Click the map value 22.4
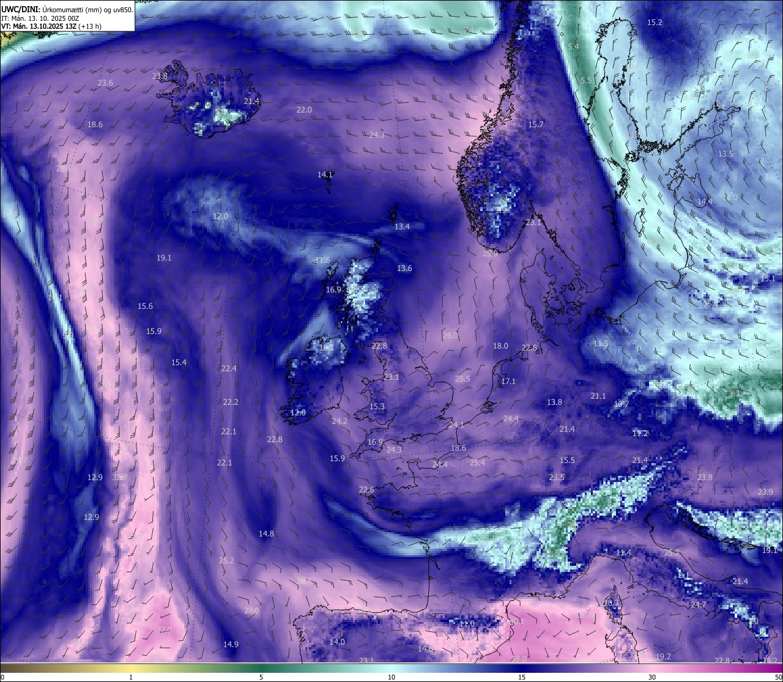783x682 pixels. tap(229, 369)
